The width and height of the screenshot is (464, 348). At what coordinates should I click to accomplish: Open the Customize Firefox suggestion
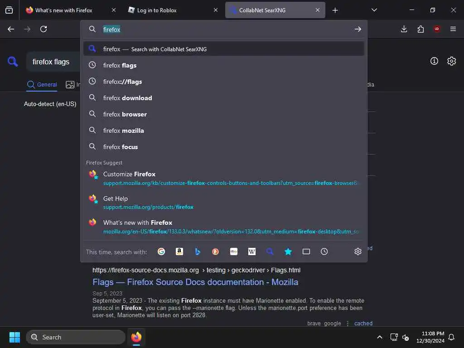pyautogui.click(x=224, y=178)
